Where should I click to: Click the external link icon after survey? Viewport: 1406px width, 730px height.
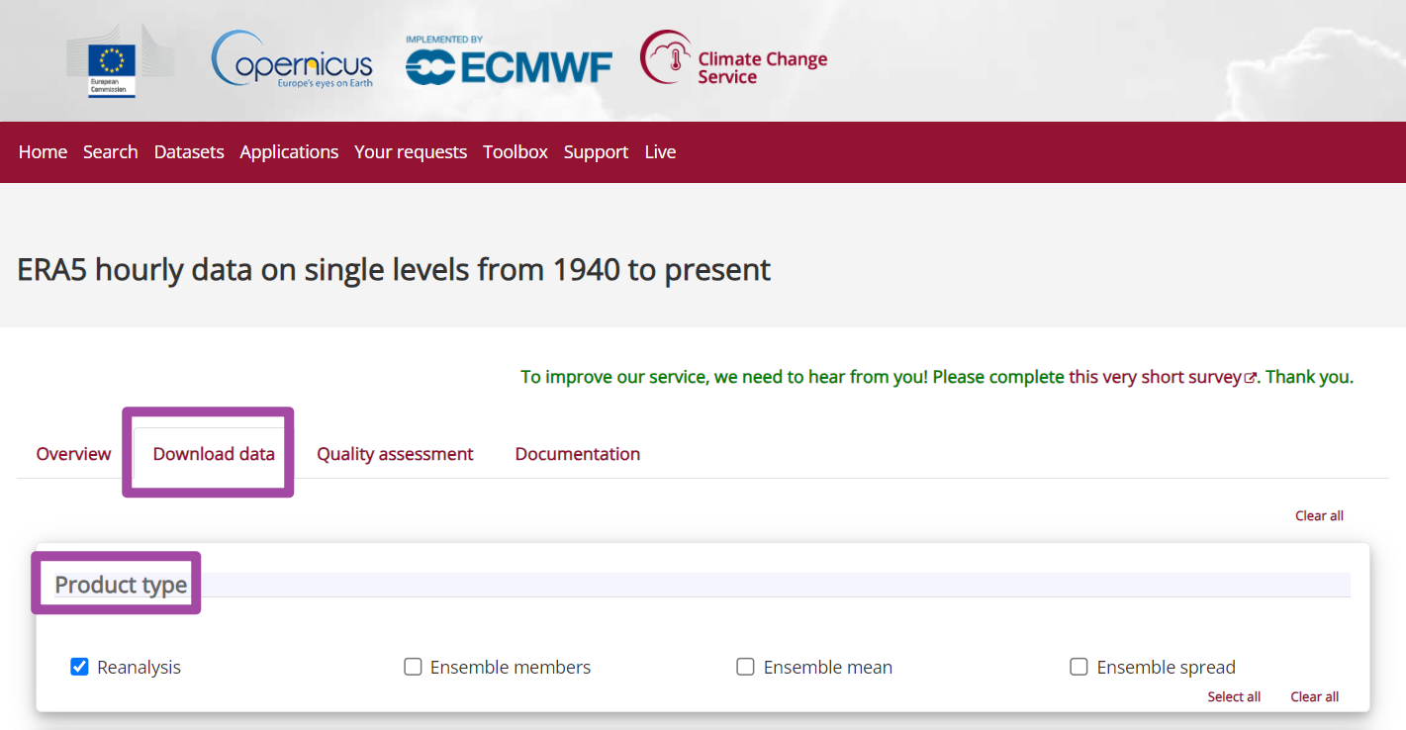point(1251,378)
